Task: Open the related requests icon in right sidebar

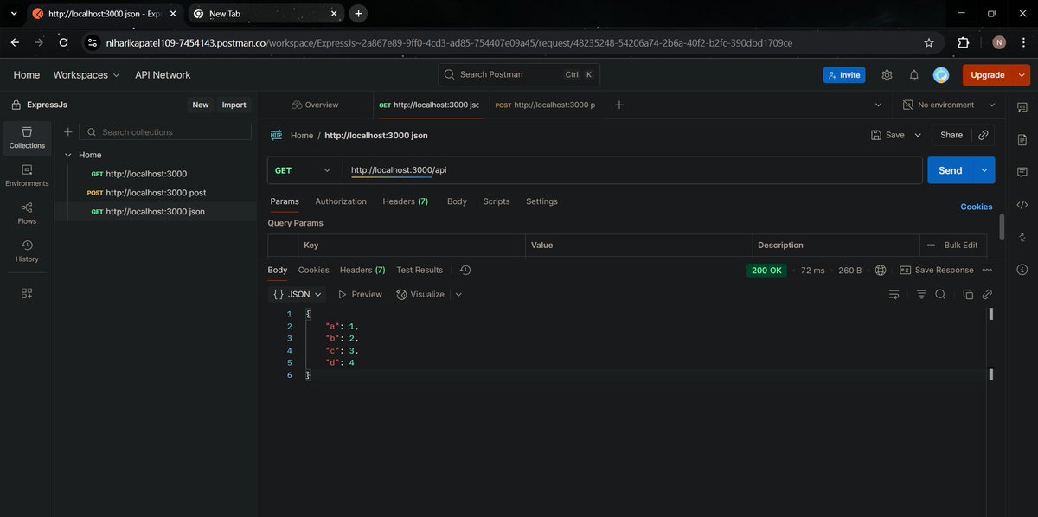Action: click(1022, 237)
